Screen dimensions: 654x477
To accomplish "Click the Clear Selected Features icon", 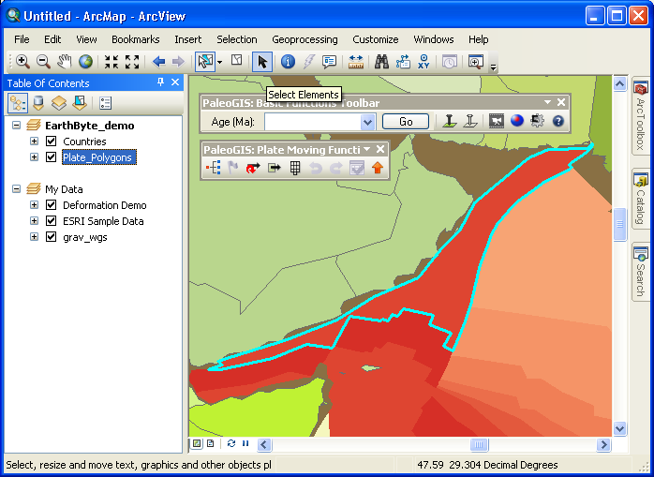I will pos(236,60).
